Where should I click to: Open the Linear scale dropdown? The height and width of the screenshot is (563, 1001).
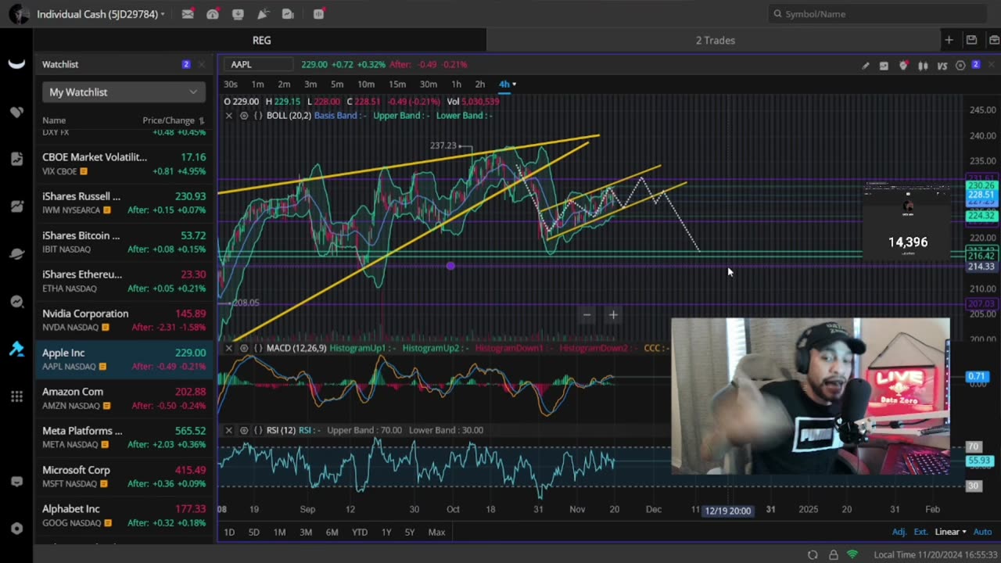pos(950,532)
